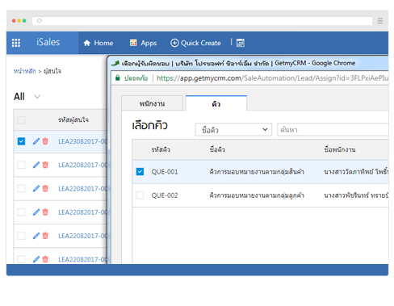Image resolution: width=394 pixels, height=306 pixels.
Task: Click the iSales brand logo
Action: [x=48, y=42]
